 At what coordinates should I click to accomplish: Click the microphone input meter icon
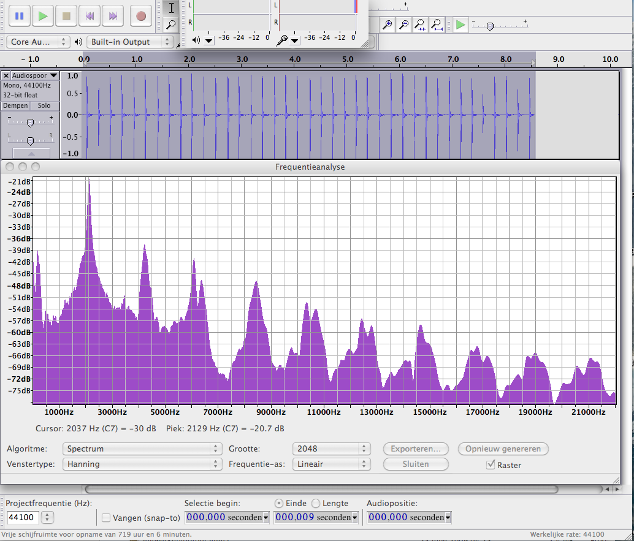282,40
